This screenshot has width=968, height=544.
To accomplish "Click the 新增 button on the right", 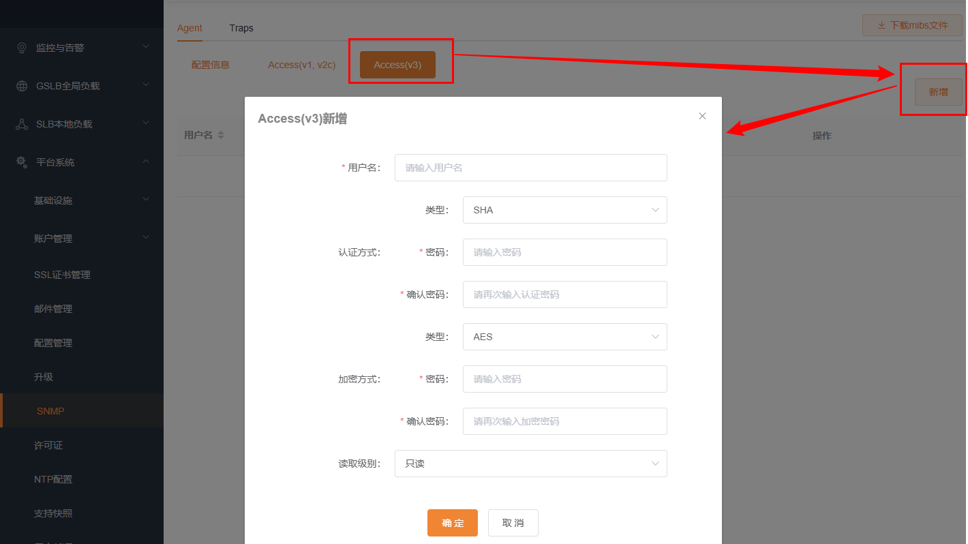I will 937,92.
